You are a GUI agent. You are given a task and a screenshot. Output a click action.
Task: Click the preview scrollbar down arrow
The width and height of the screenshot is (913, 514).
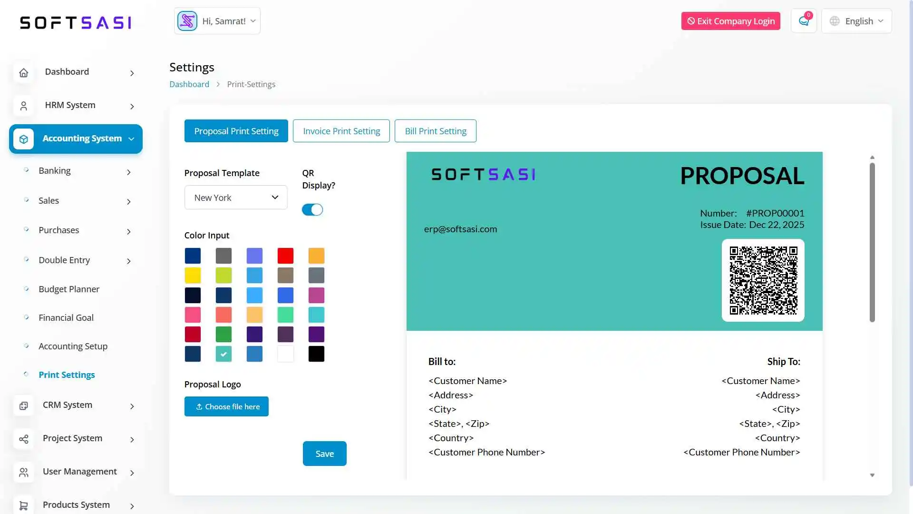pos(872,475)
